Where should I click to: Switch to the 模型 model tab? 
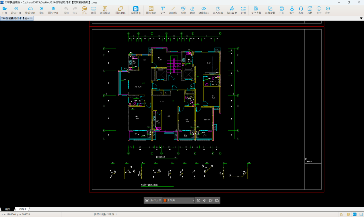(8, 209)
